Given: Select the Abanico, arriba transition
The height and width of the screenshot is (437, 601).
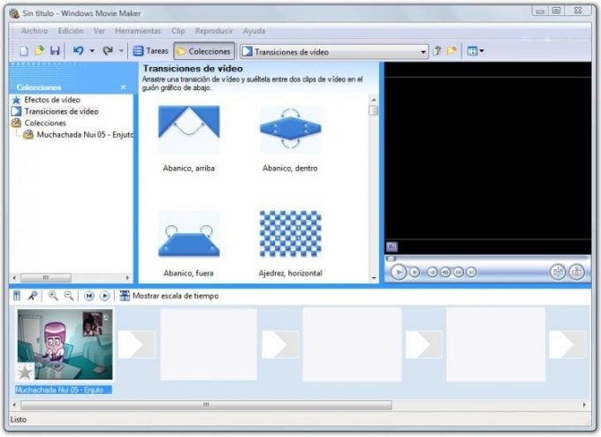Looking at the screenshot, I should click(188, 139).
